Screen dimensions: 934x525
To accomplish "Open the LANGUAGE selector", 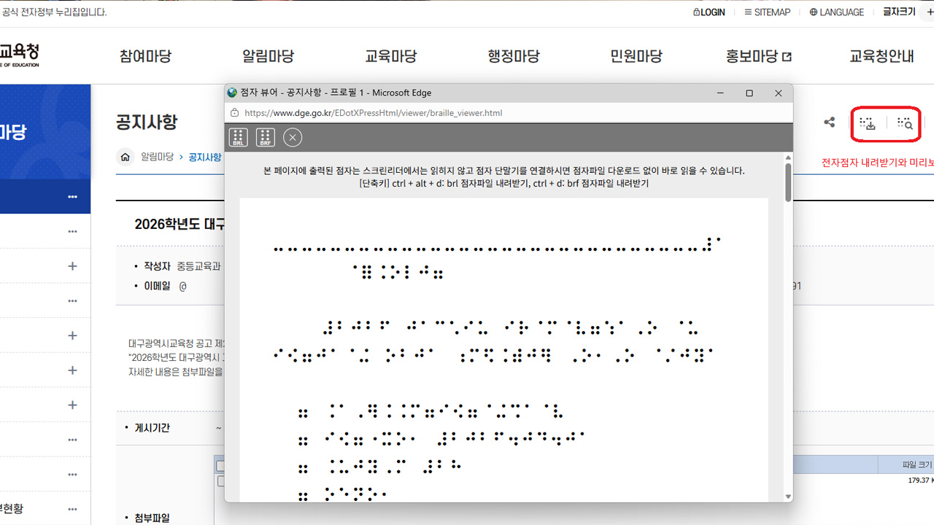I will point(836,12).
